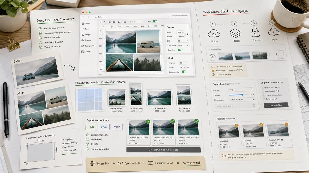Click the Text T icon in sidebar
The width and height of the screenshot is (309, 173).
[x=83, y=29]
